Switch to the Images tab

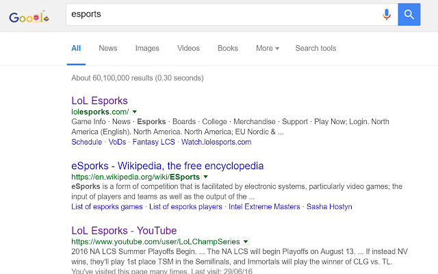[147, 49]
